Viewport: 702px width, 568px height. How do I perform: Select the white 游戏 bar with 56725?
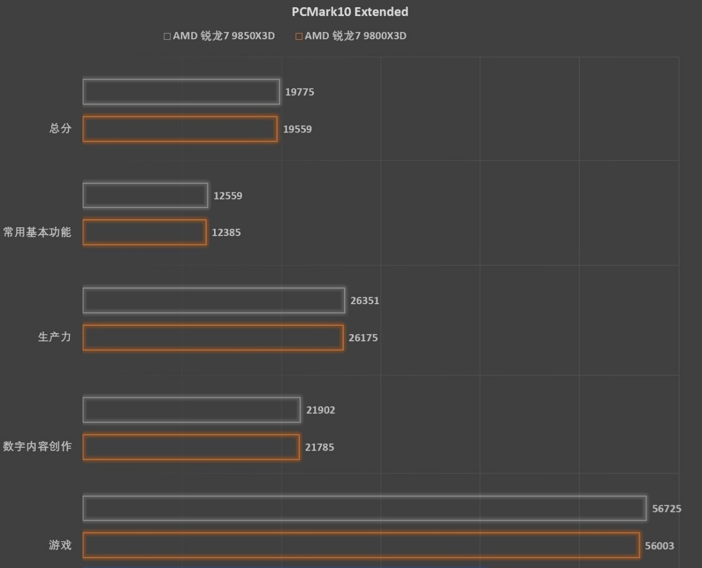(365, 508)
